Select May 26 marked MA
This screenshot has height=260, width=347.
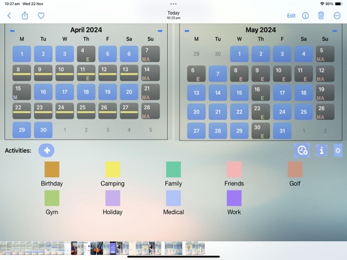coord(325,112)
